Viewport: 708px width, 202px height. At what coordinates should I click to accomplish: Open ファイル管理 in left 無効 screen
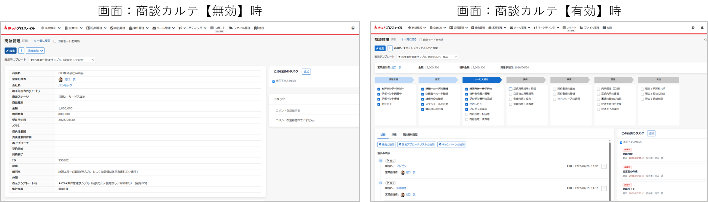(x=240, y=28)
